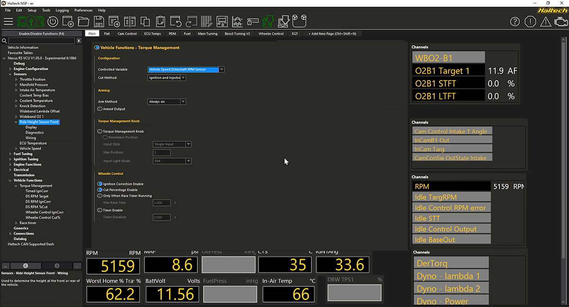This screenshot has height=307, width=569.
Task: Click the power/restart ECU icon
Action: 53,21
